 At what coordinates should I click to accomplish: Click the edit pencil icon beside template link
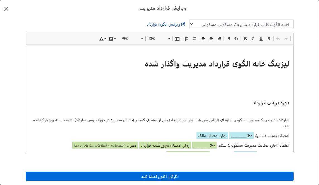[183, 24]
